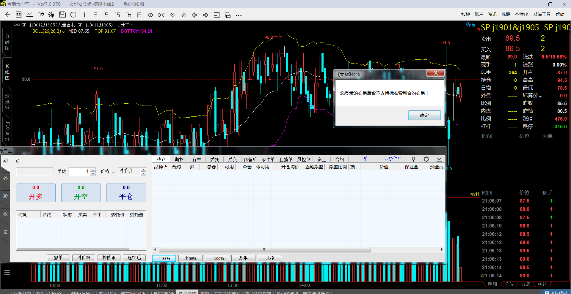Screen dimensions: 571x294
Task: Click the save floppy-disk toolbar icon
Action: point(62,15)
